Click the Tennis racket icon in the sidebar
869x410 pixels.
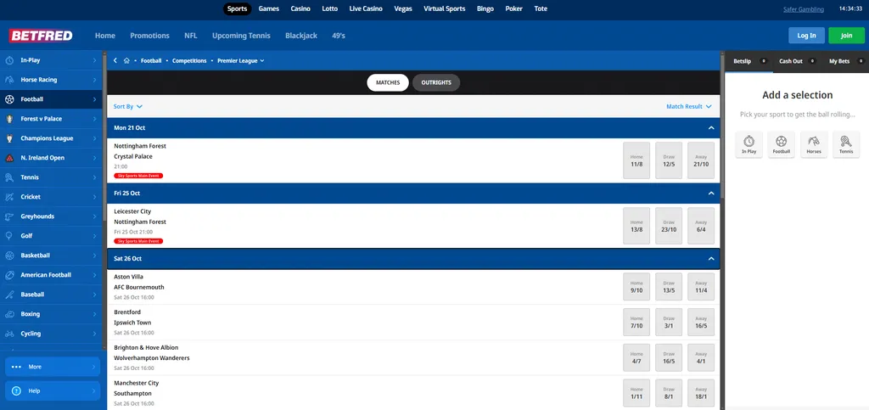coord(9,177)
